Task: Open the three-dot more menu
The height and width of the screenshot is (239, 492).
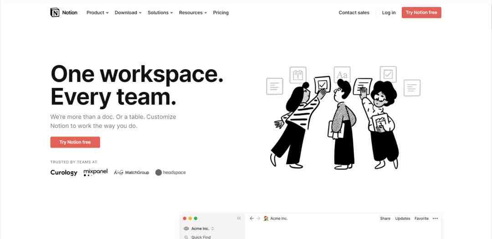Action: tap(435, 219)
